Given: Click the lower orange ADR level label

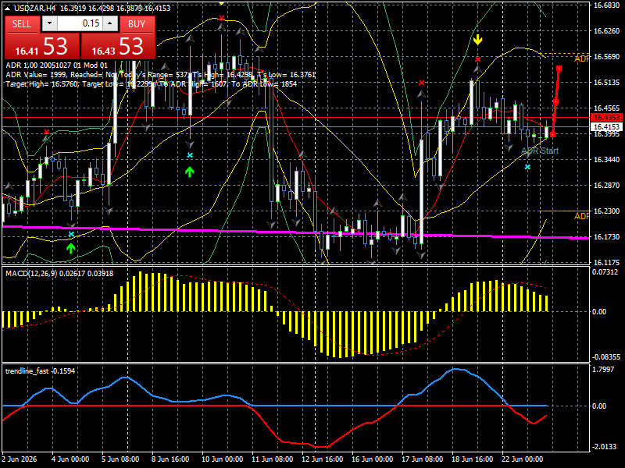Looking at the screenshot, I should (581, 216).
